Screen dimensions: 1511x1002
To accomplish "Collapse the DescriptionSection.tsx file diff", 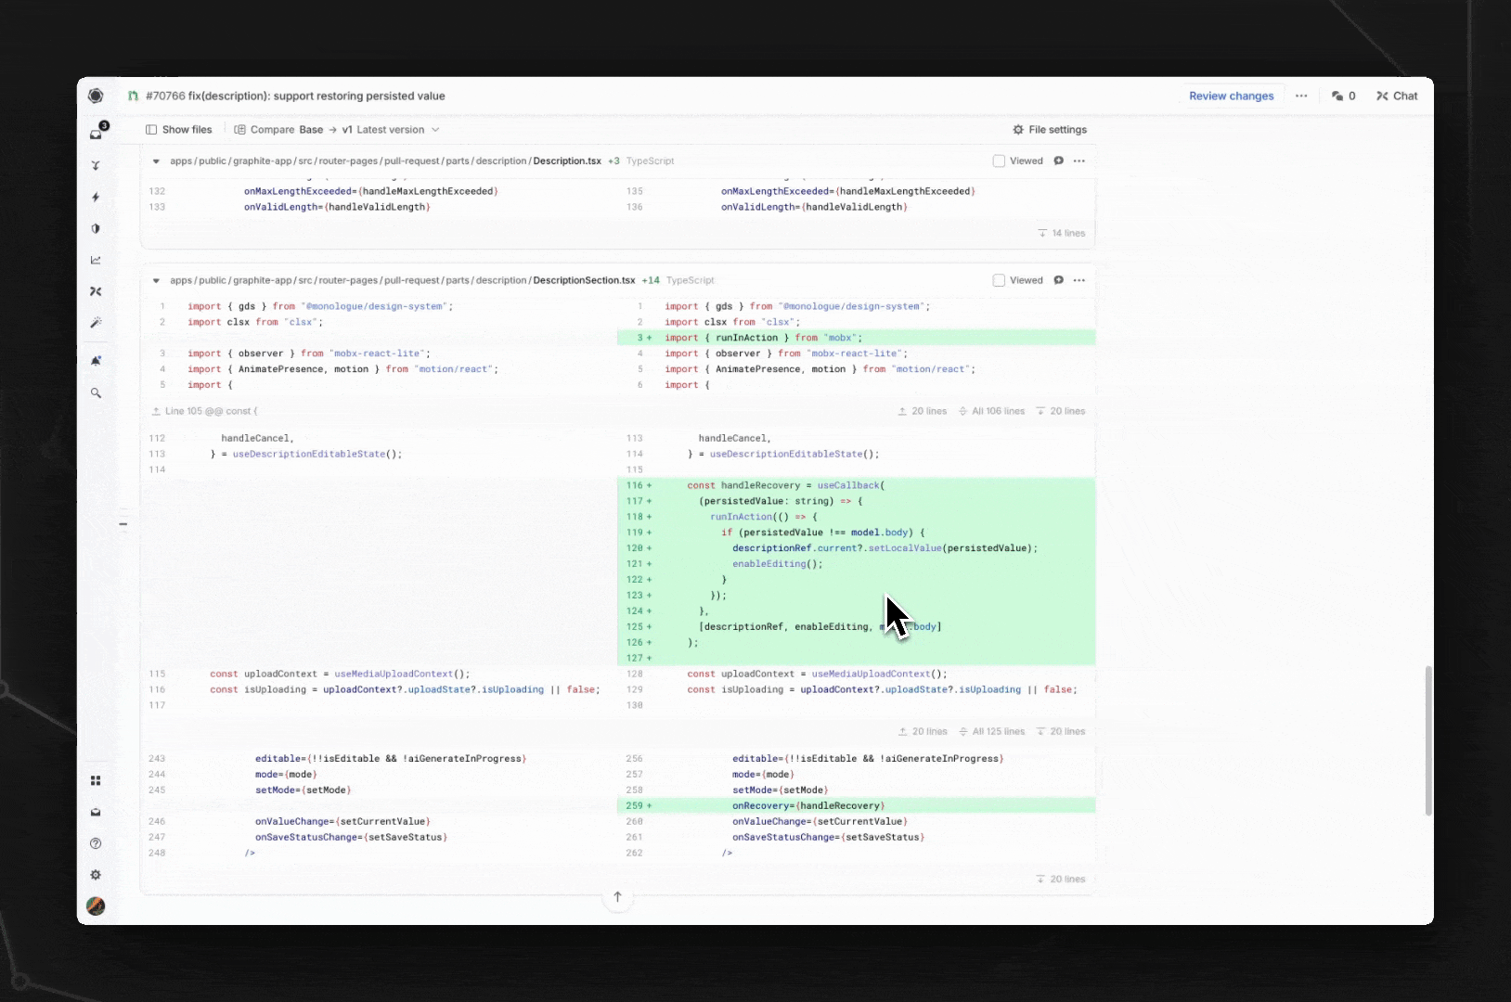I will point(156,280).
